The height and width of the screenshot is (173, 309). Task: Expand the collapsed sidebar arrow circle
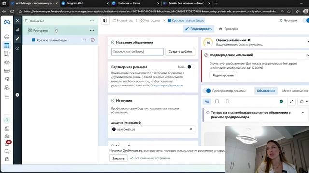click(17, 95)
